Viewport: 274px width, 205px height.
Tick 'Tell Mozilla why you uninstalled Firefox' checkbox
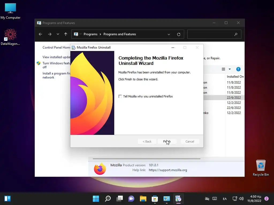point(120,96)
